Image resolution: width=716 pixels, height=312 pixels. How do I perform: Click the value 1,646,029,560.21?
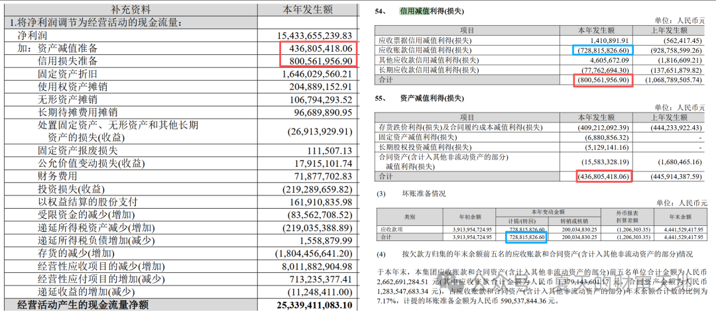[318, 74]
